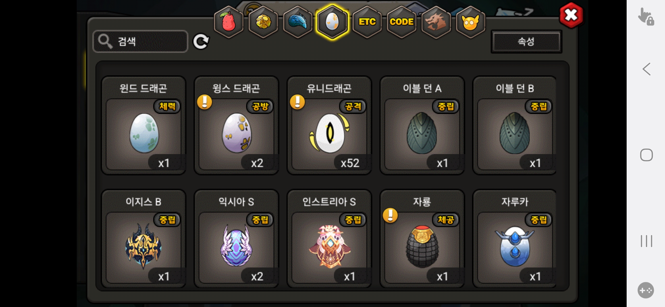This screenshot has width=665, height=307.
Task: Tap the 자룡 egg alert badge
Action: (390, 215)
